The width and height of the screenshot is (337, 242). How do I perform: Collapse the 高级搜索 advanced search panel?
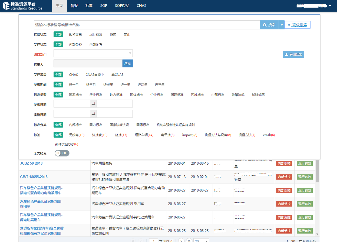(x=298, y=25)
